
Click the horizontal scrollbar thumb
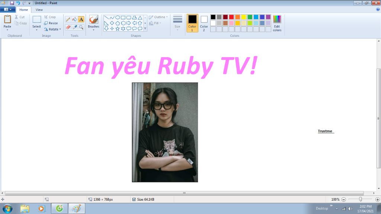pos(184,193)
